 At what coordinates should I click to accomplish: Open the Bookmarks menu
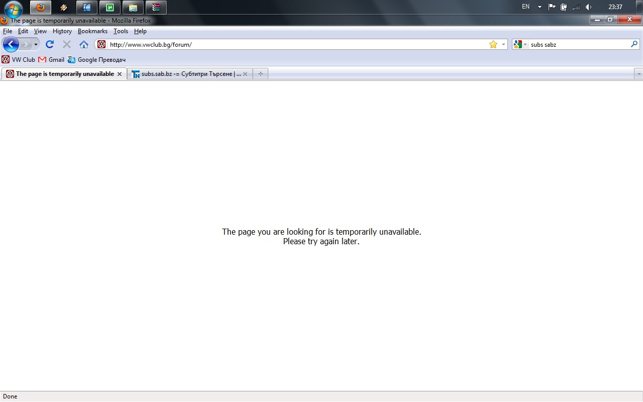92,31
